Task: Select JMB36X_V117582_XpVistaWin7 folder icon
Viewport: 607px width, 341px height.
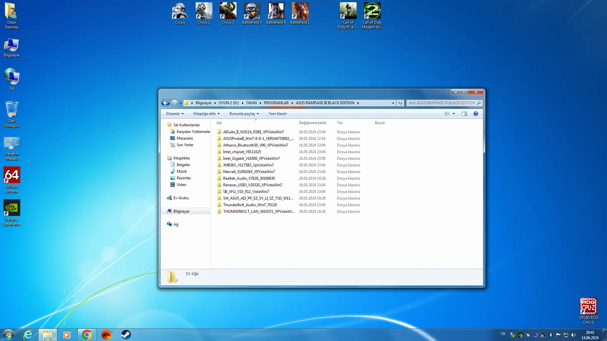Action: click(219, 165)
